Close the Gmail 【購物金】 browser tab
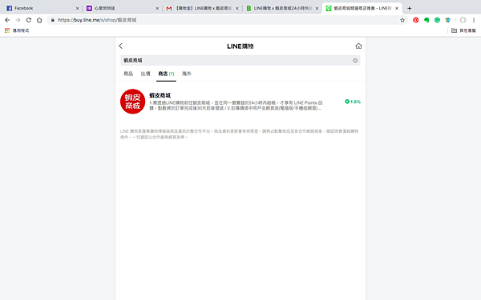This screenshot has width=481, height=300. (236, 8)
